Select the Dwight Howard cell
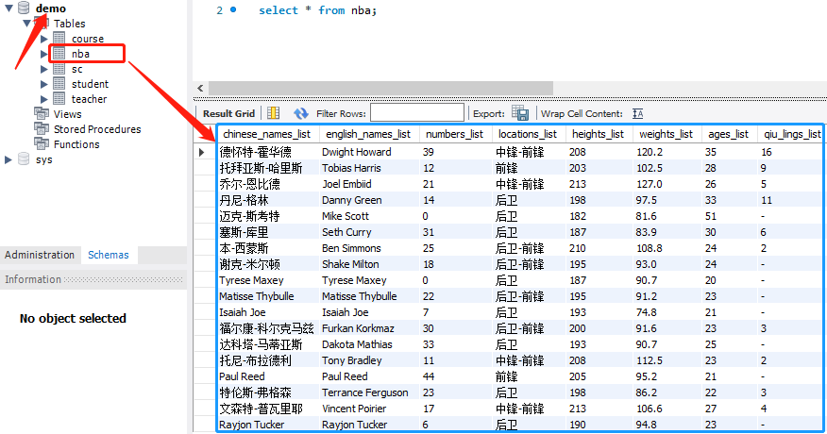This screenshot has width=827, height=434. click(368, 152)
